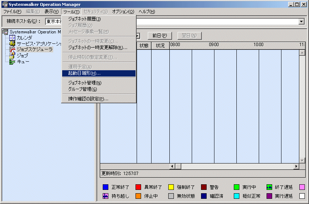Open the ツール(T) menu
Image resolution: width=309 pixels, height=204 pixels.
coord(71,12)
